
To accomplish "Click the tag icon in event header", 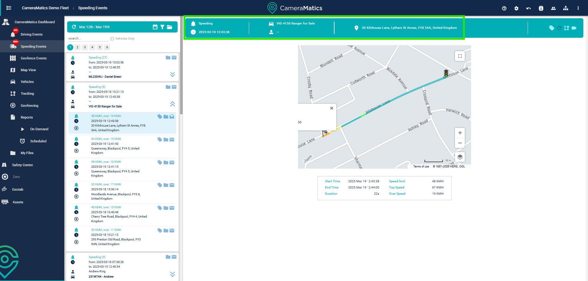I will click(x=551, y=28).
